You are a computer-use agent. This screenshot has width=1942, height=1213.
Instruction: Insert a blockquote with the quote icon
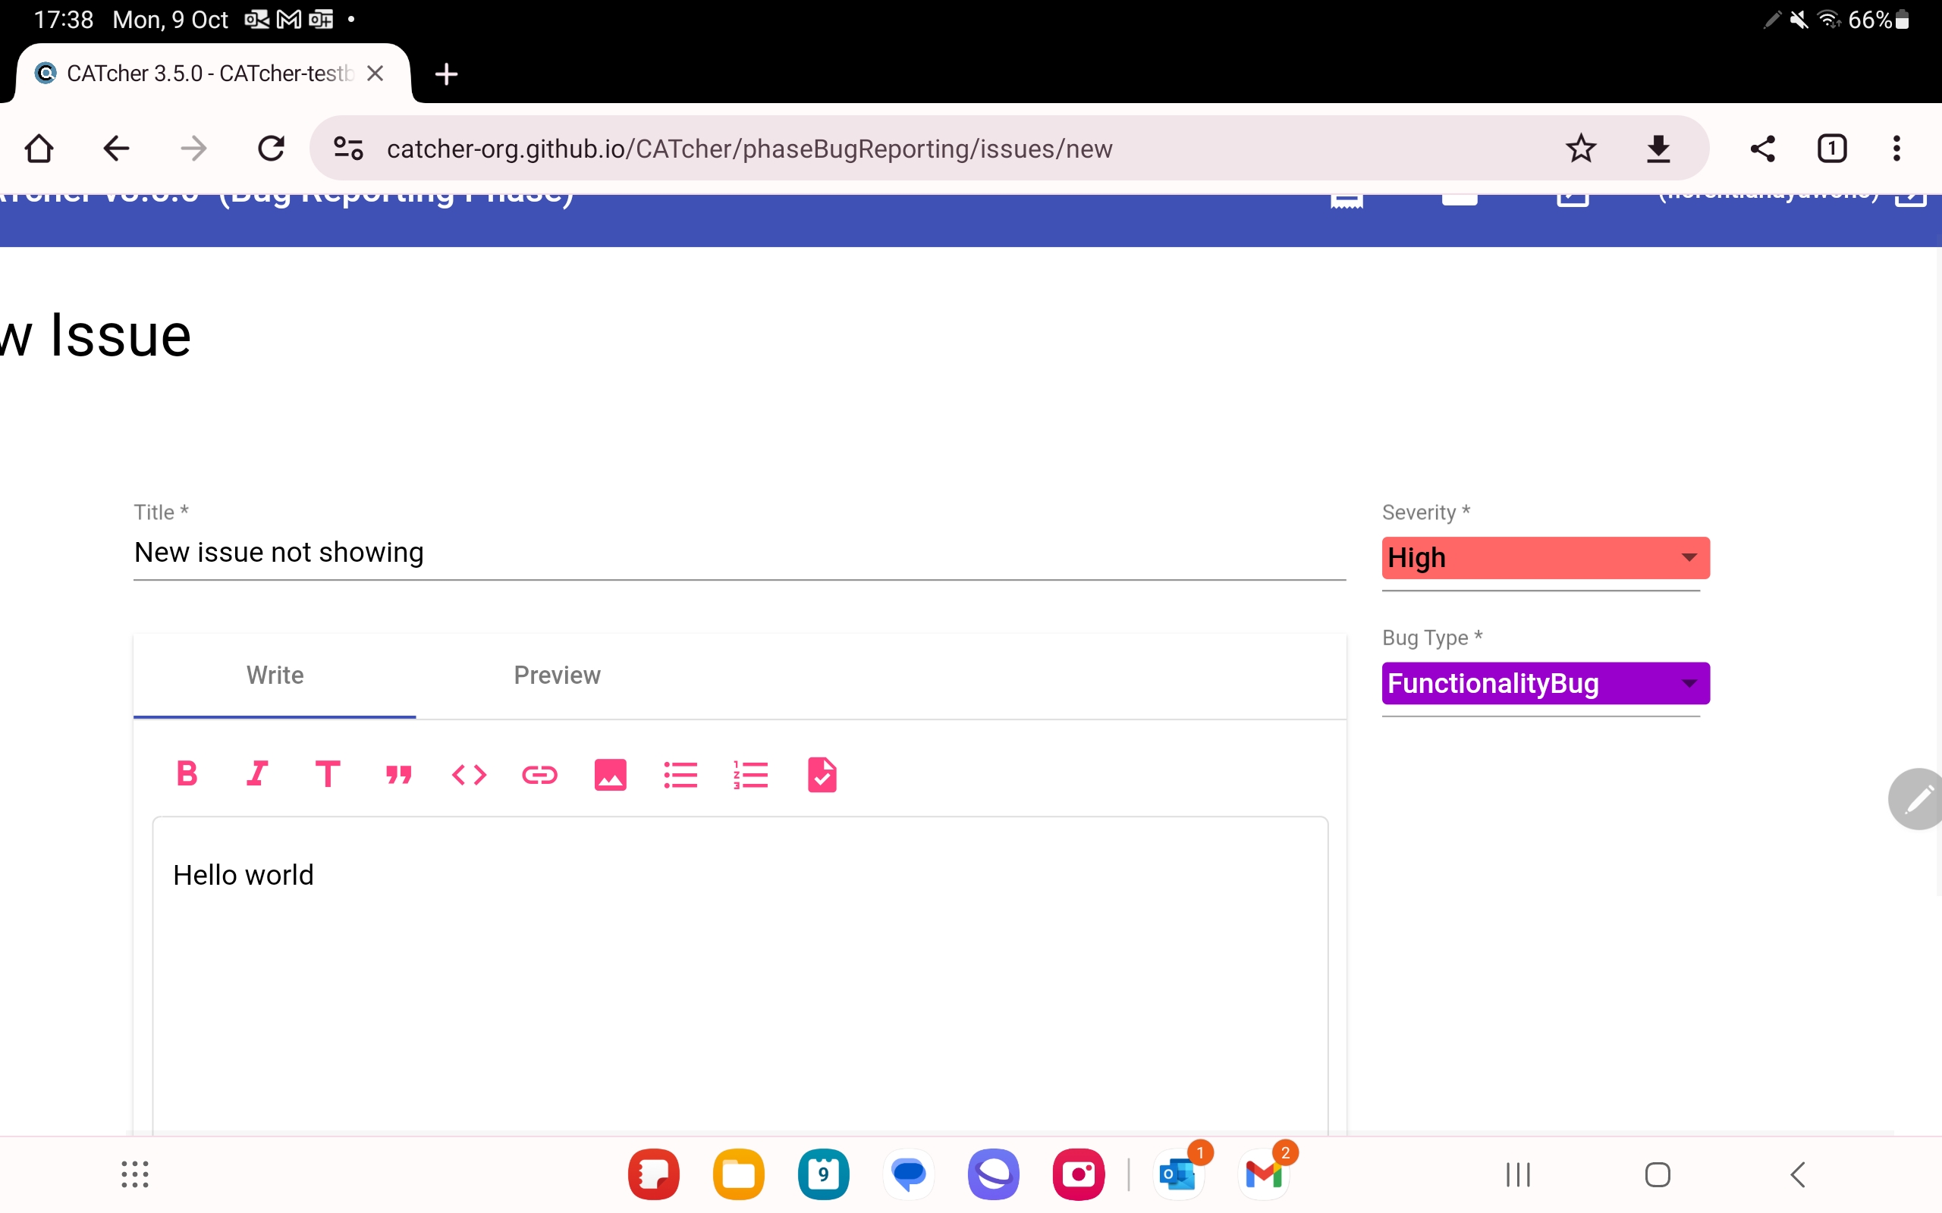[x=398, y=774]
